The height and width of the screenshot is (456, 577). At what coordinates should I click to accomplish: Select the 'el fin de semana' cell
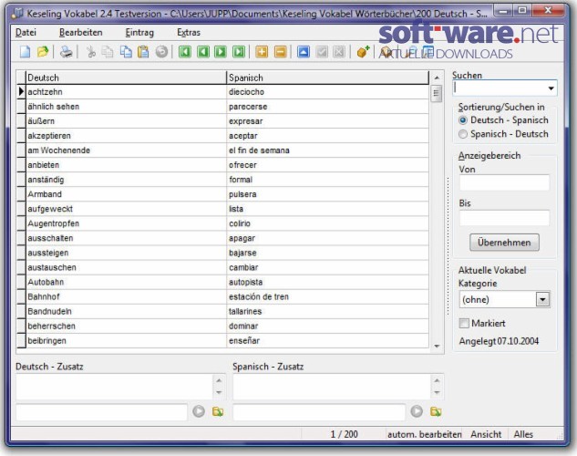tap(328, 150)
